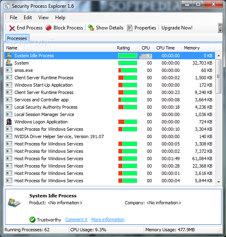Click the 32,703 KB memory value
226x237 pixels.
click(x=202, y=63)
